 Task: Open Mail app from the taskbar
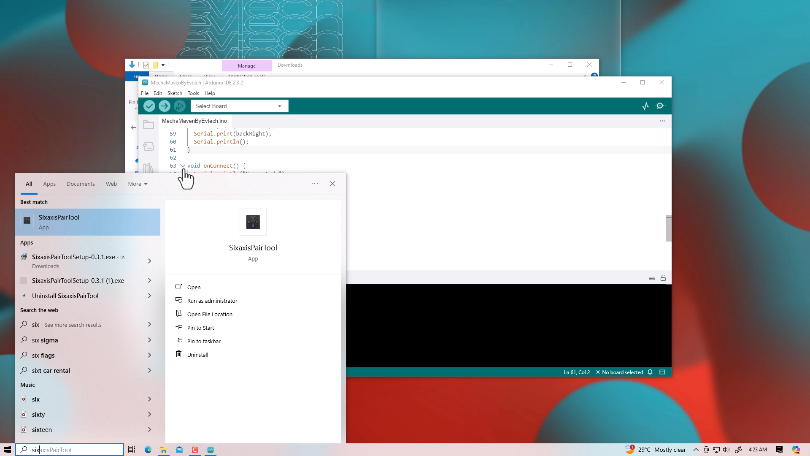click(179, 450)
